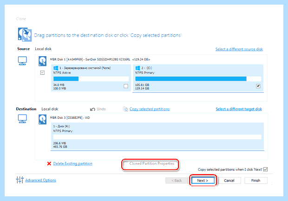Click 'Delete Existing partition' link
This screenshot has height=201, width=288.
click(73, 163)
